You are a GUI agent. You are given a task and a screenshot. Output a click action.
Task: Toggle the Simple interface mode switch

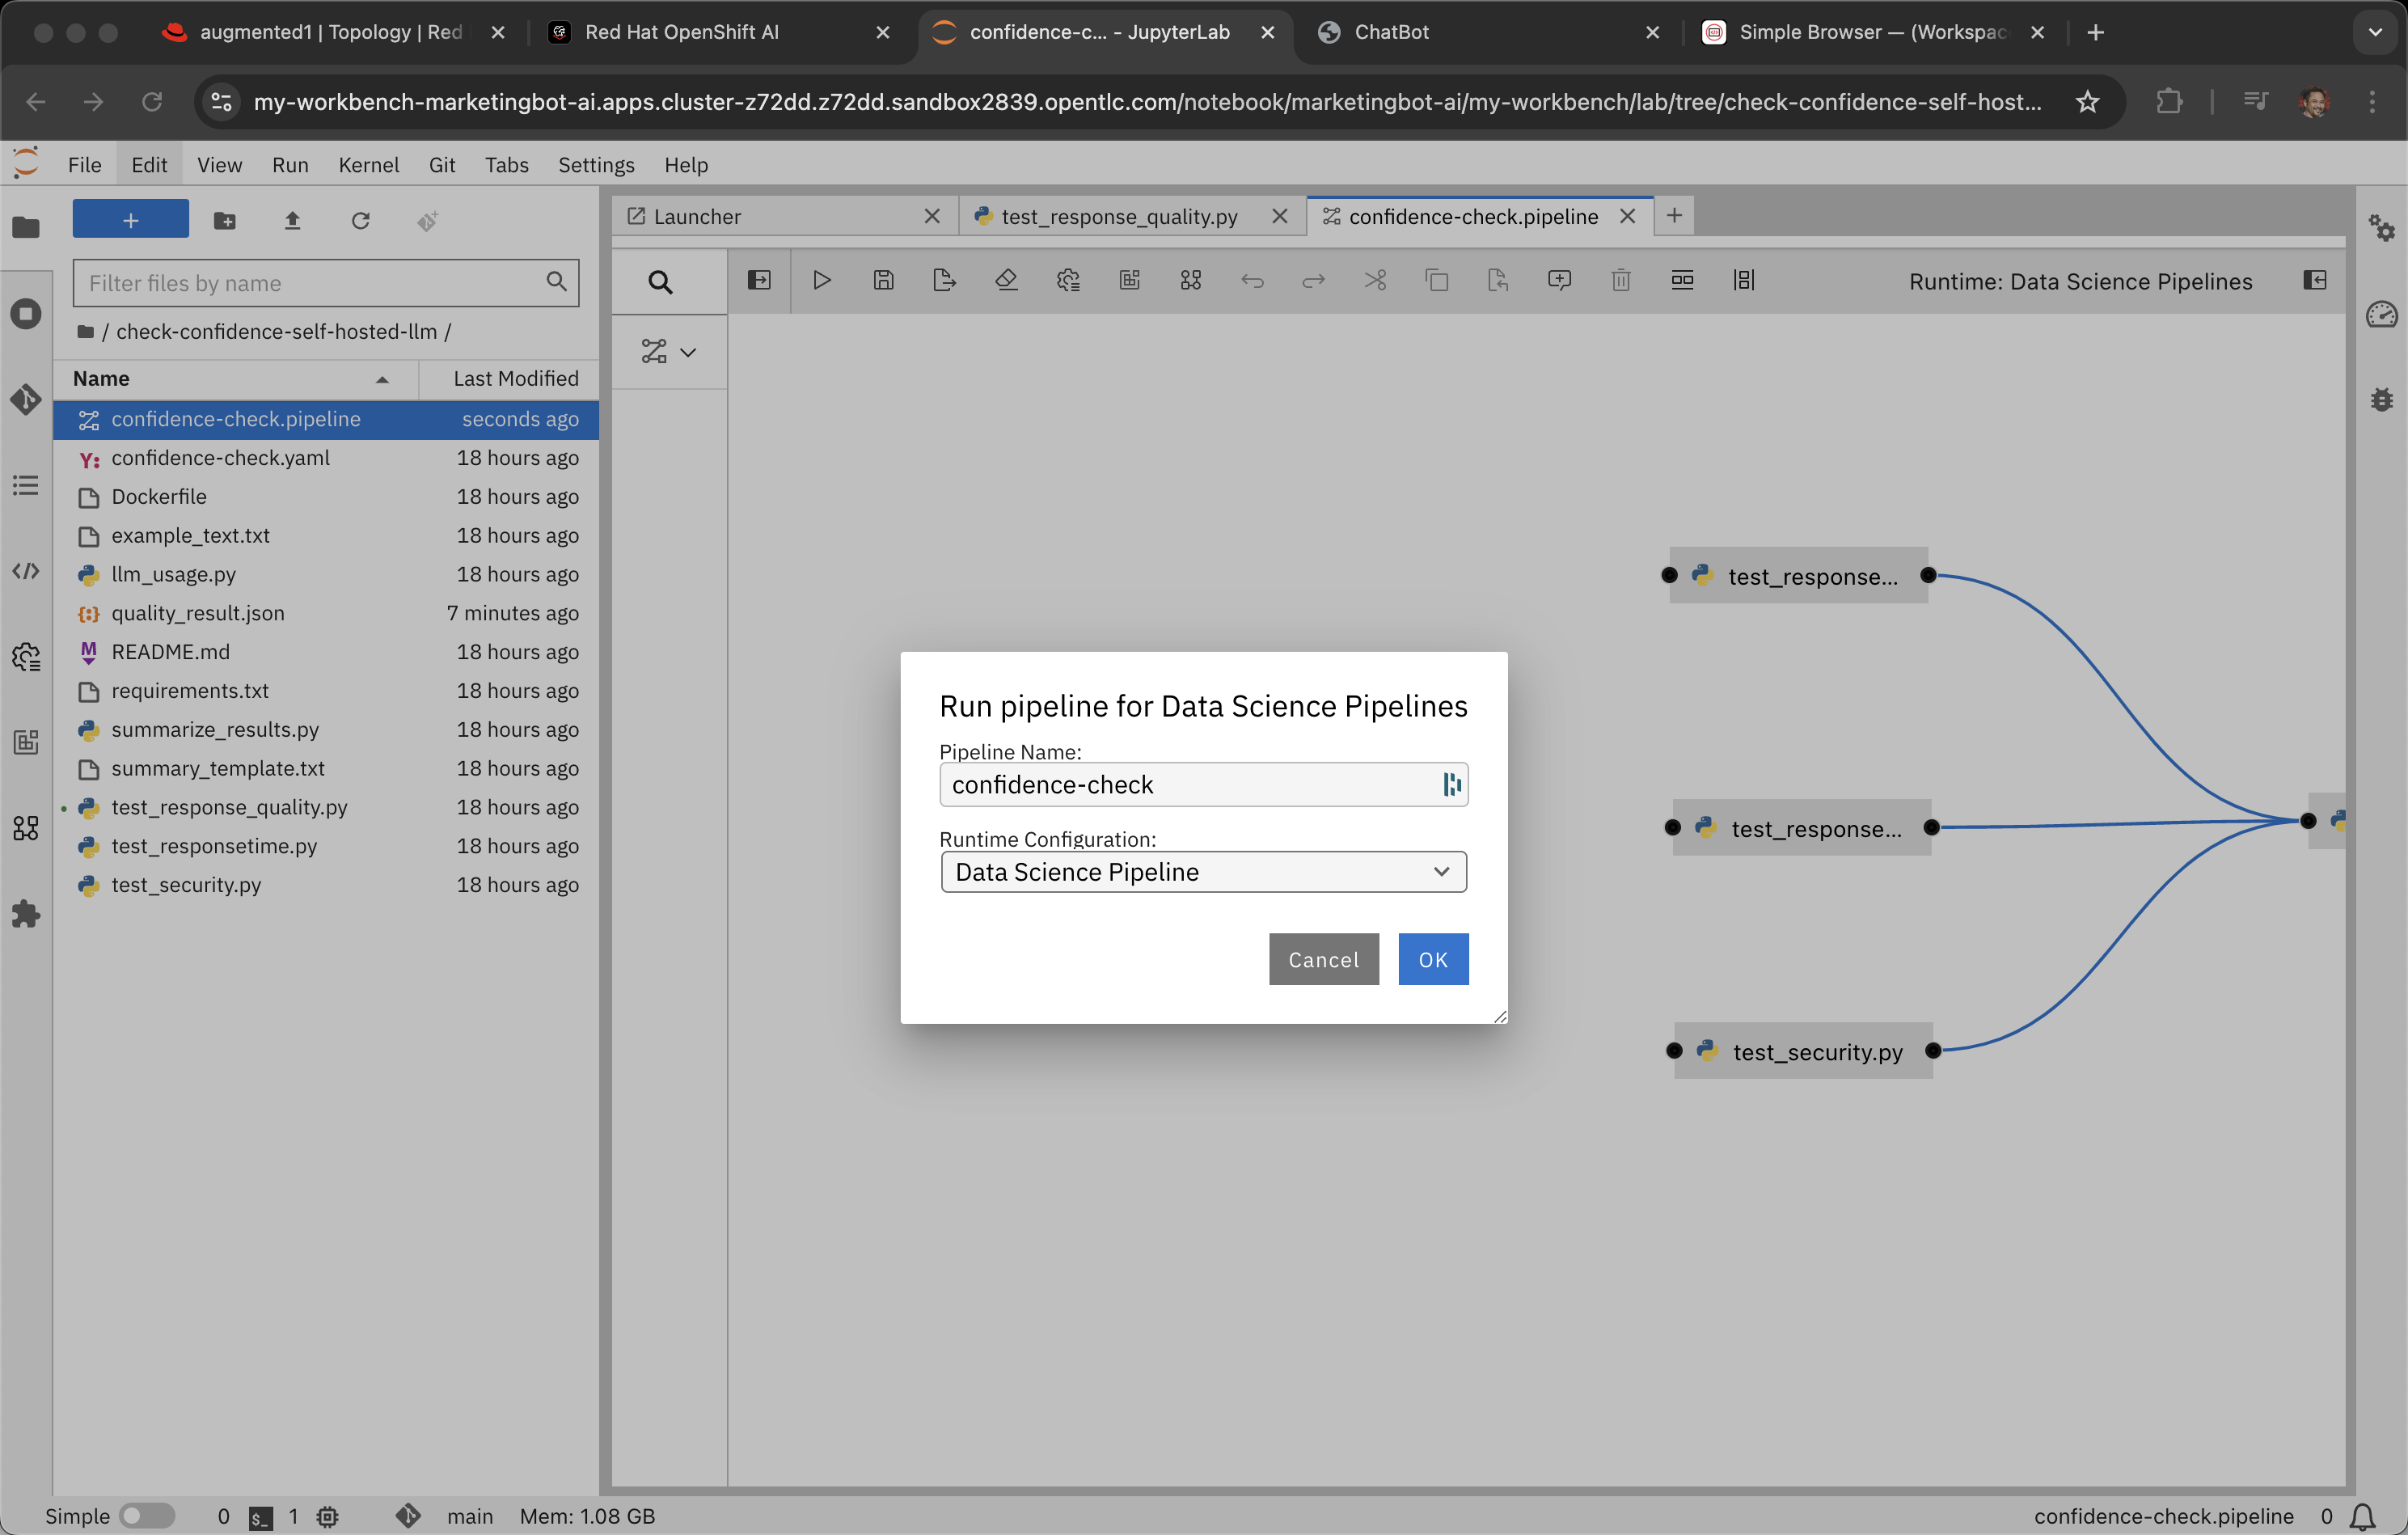[x=146, y=1516]
